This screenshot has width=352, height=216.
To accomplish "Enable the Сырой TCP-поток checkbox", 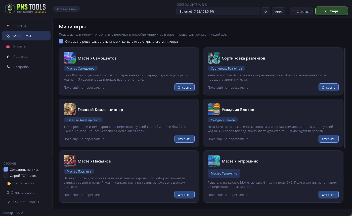I will (x=6, y=176).
